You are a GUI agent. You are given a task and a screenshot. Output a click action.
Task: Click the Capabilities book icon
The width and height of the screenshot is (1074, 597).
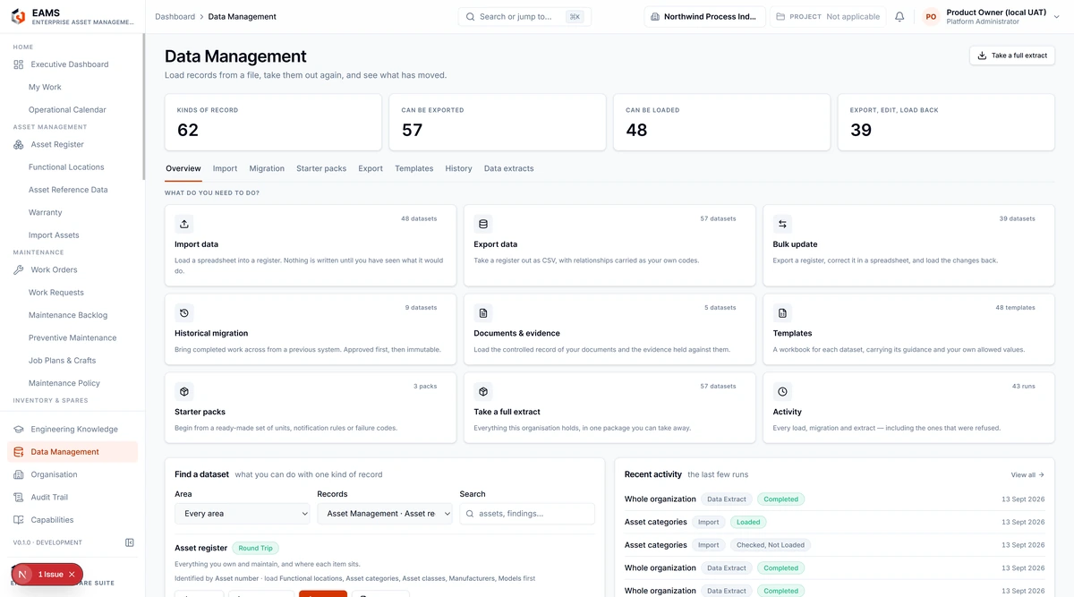(19, 520)
